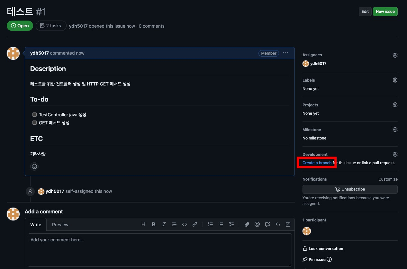Image resolution: width=407 pixels, height=269 pixels.
Task: Insert a numbered list in the comment
Action: (x=210, y=224)
